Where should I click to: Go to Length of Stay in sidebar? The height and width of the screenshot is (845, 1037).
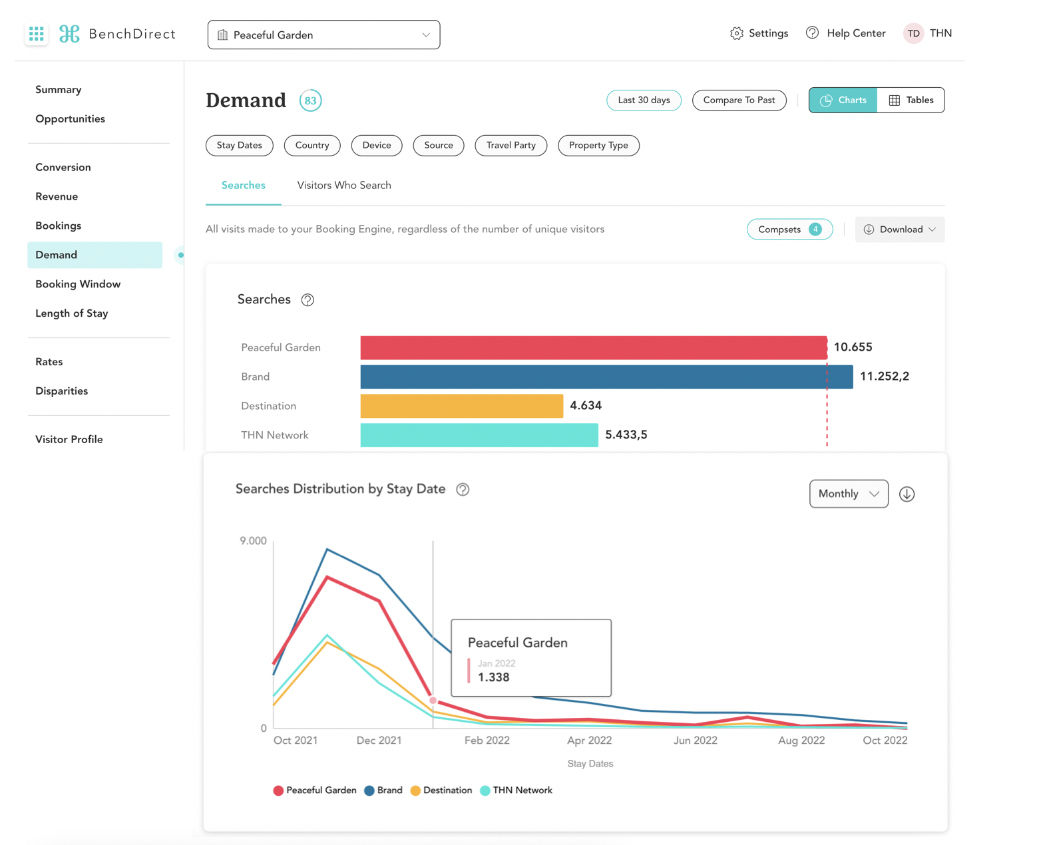(x=72, y=313)
